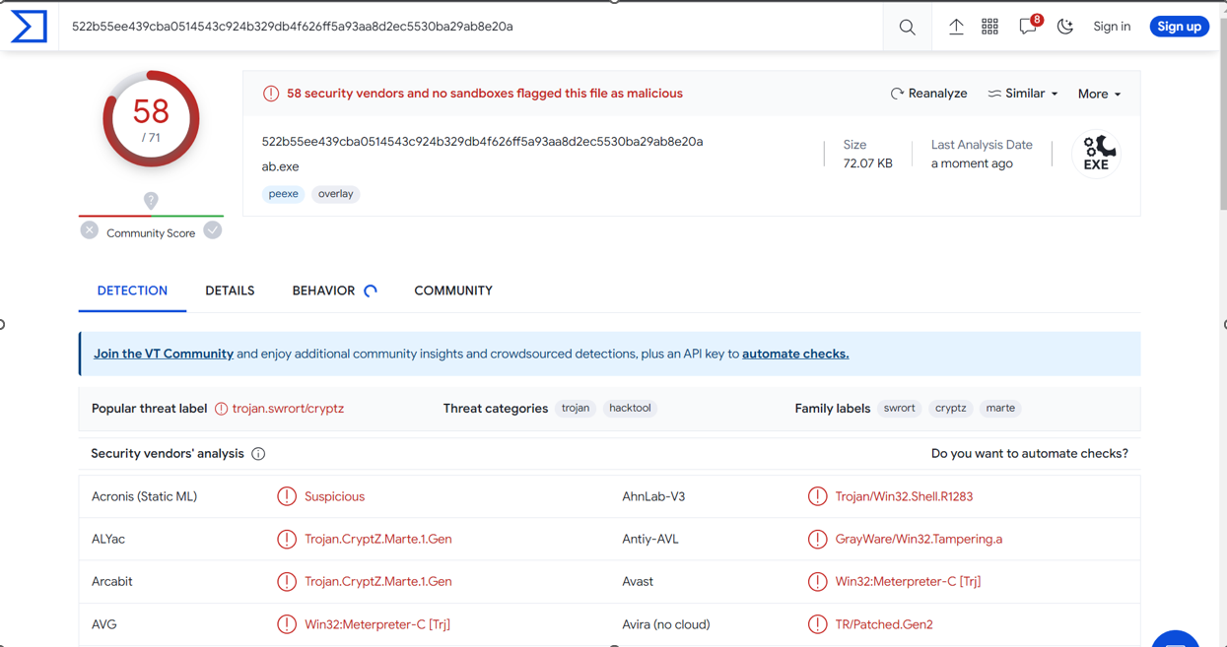Open the blue chat bubble widget

(x=1176, y=638)
